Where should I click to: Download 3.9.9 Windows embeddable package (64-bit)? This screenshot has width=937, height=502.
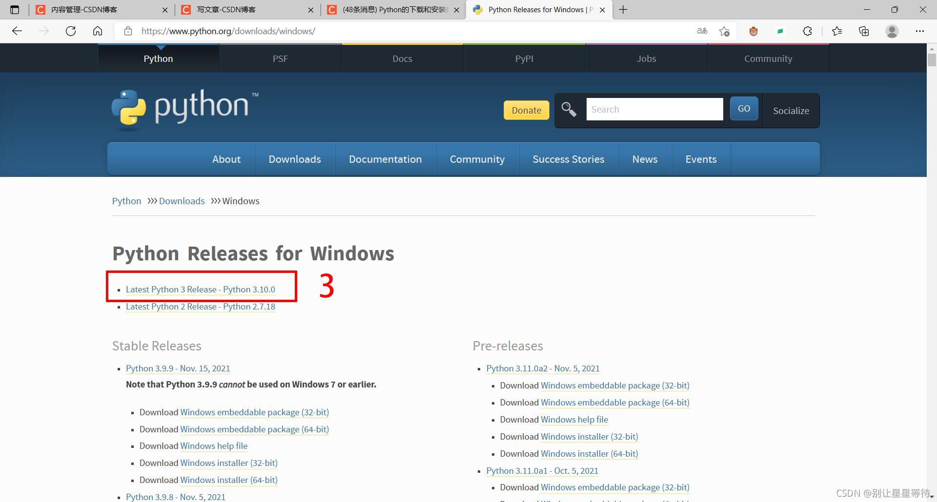coord(255,429)
